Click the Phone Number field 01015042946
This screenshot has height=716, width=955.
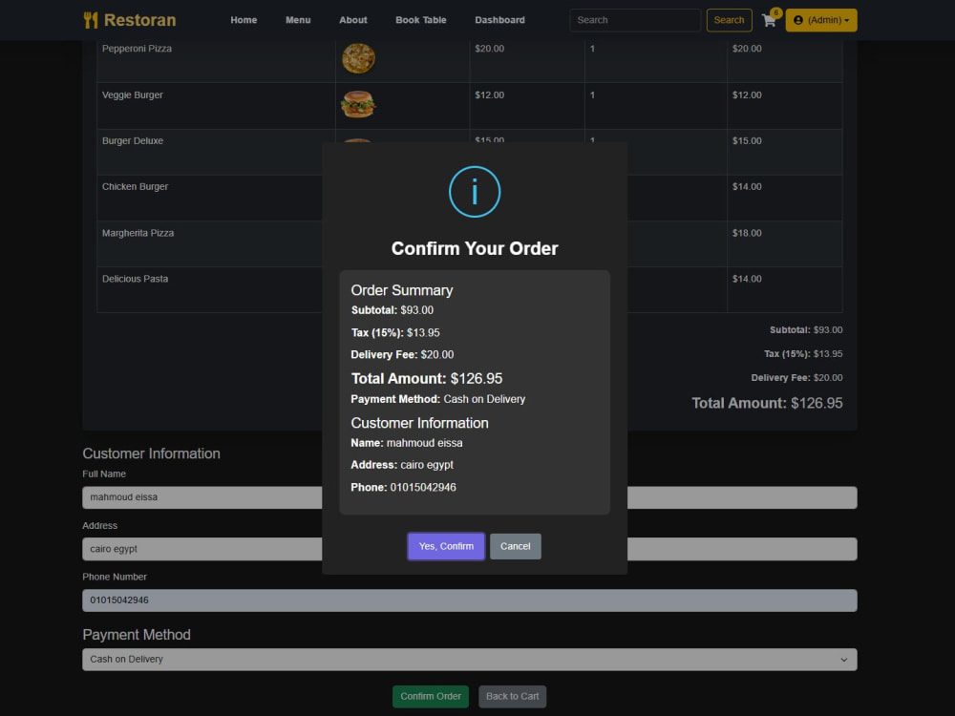[x=470, y=600]
